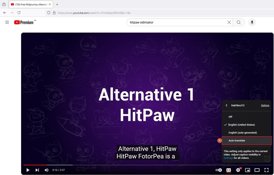Viewport: 274px width, 175px height.
Task: Enter full screen mode
Action: (266, 170)
